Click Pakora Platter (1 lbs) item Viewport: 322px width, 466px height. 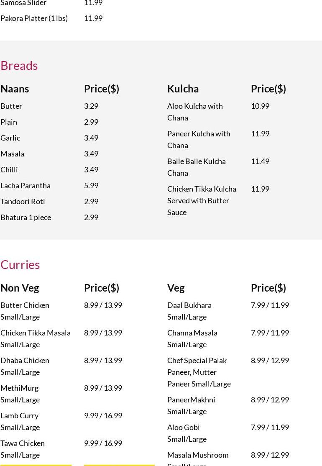[34, 18]
